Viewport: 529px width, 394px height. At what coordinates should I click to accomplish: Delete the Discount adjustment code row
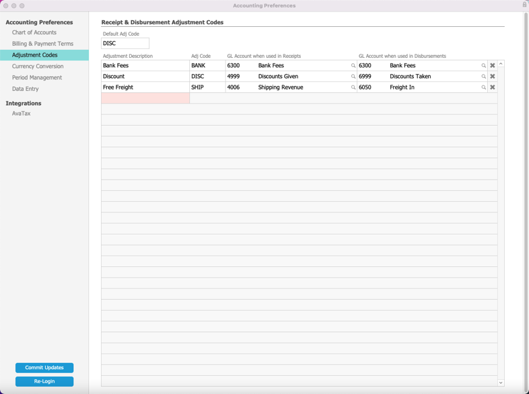[492, 76]
